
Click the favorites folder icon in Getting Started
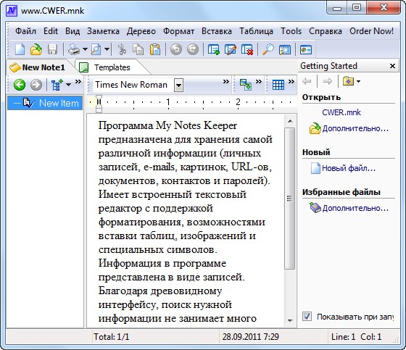(x=348, y=82)
